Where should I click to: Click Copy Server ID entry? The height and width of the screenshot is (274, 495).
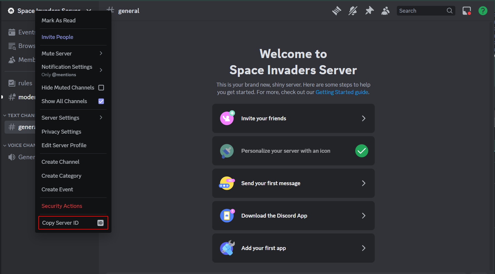click(73, 223)
